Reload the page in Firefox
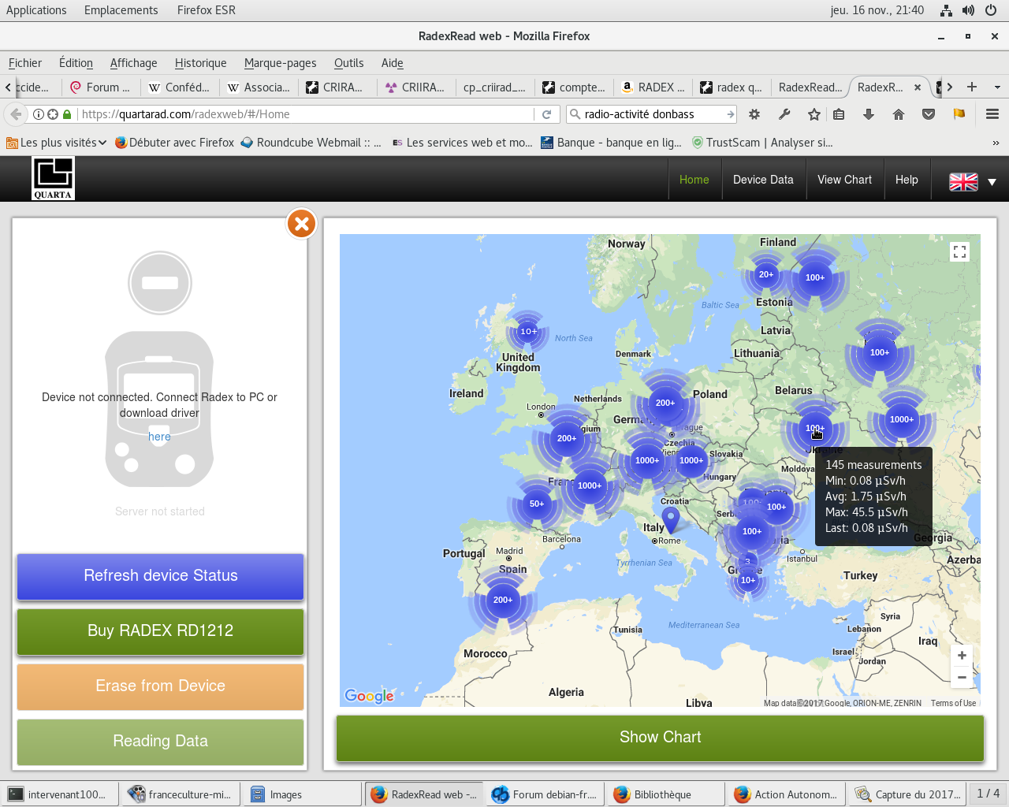1009x807 pixels. pos(546,114)
